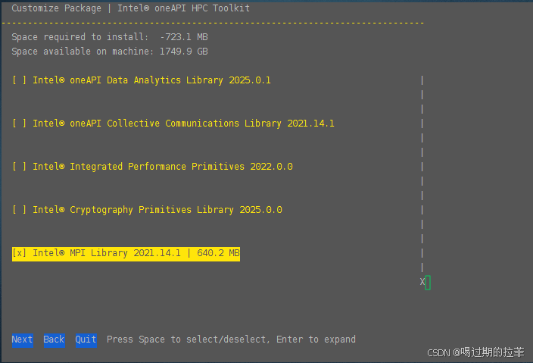Tick the Integrated Performance Primitives checkbox
The width and height of the screenshot is (533, 363).
[x=20, y=167]
